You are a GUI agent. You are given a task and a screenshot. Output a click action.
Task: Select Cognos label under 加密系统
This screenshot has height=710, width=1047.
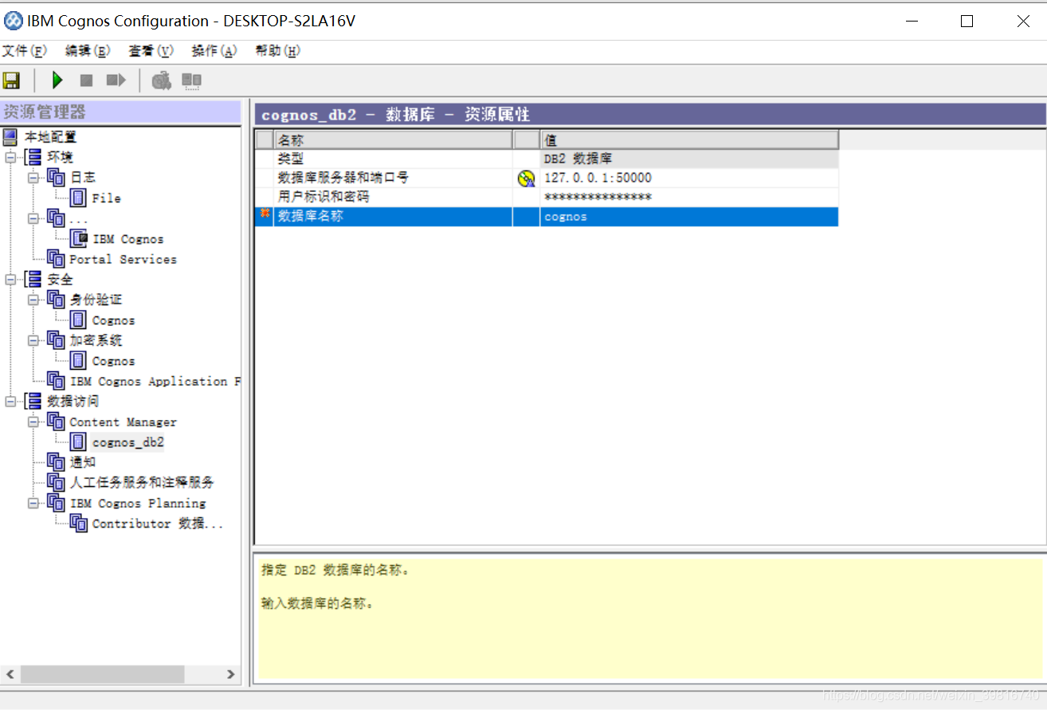(113, 361)
